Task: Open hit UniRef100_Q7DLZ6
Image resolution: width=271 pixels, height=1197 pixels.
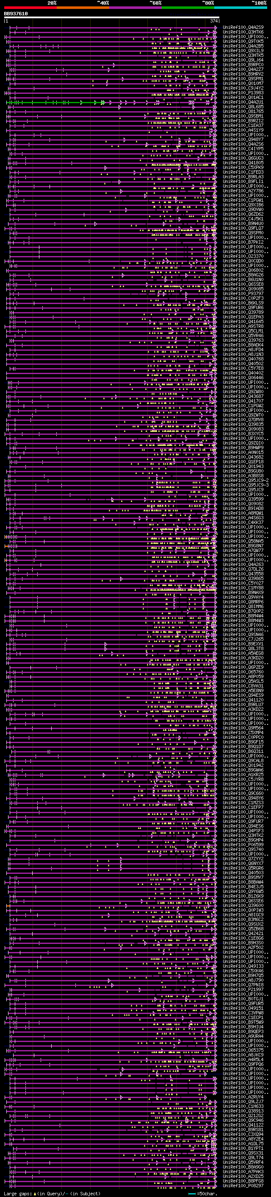Action: pos(243,569)
